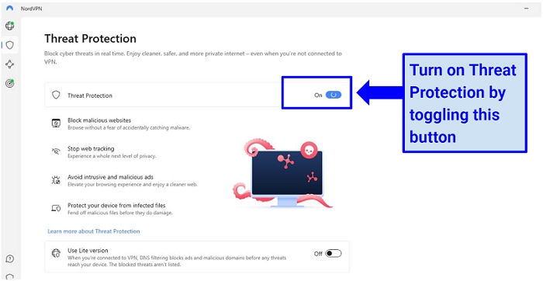
Task: Click 'Avoid intrusive and malicious ads' text
Action: [x=110, y=177]
